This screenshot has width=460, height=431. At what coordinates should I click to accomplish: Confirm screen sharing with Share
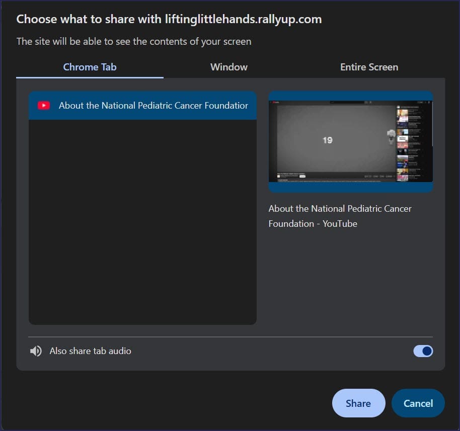pos(358,402)
